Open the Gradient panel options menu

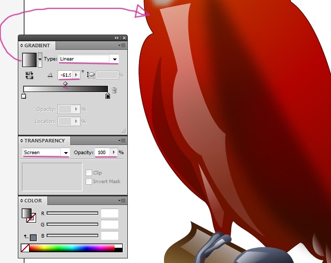coord(123,46)
